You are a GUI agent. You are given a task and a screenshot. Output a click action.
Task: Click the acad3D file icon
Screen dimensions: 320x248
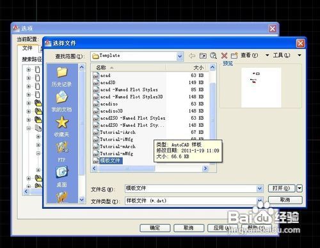(x=96, y=83)
